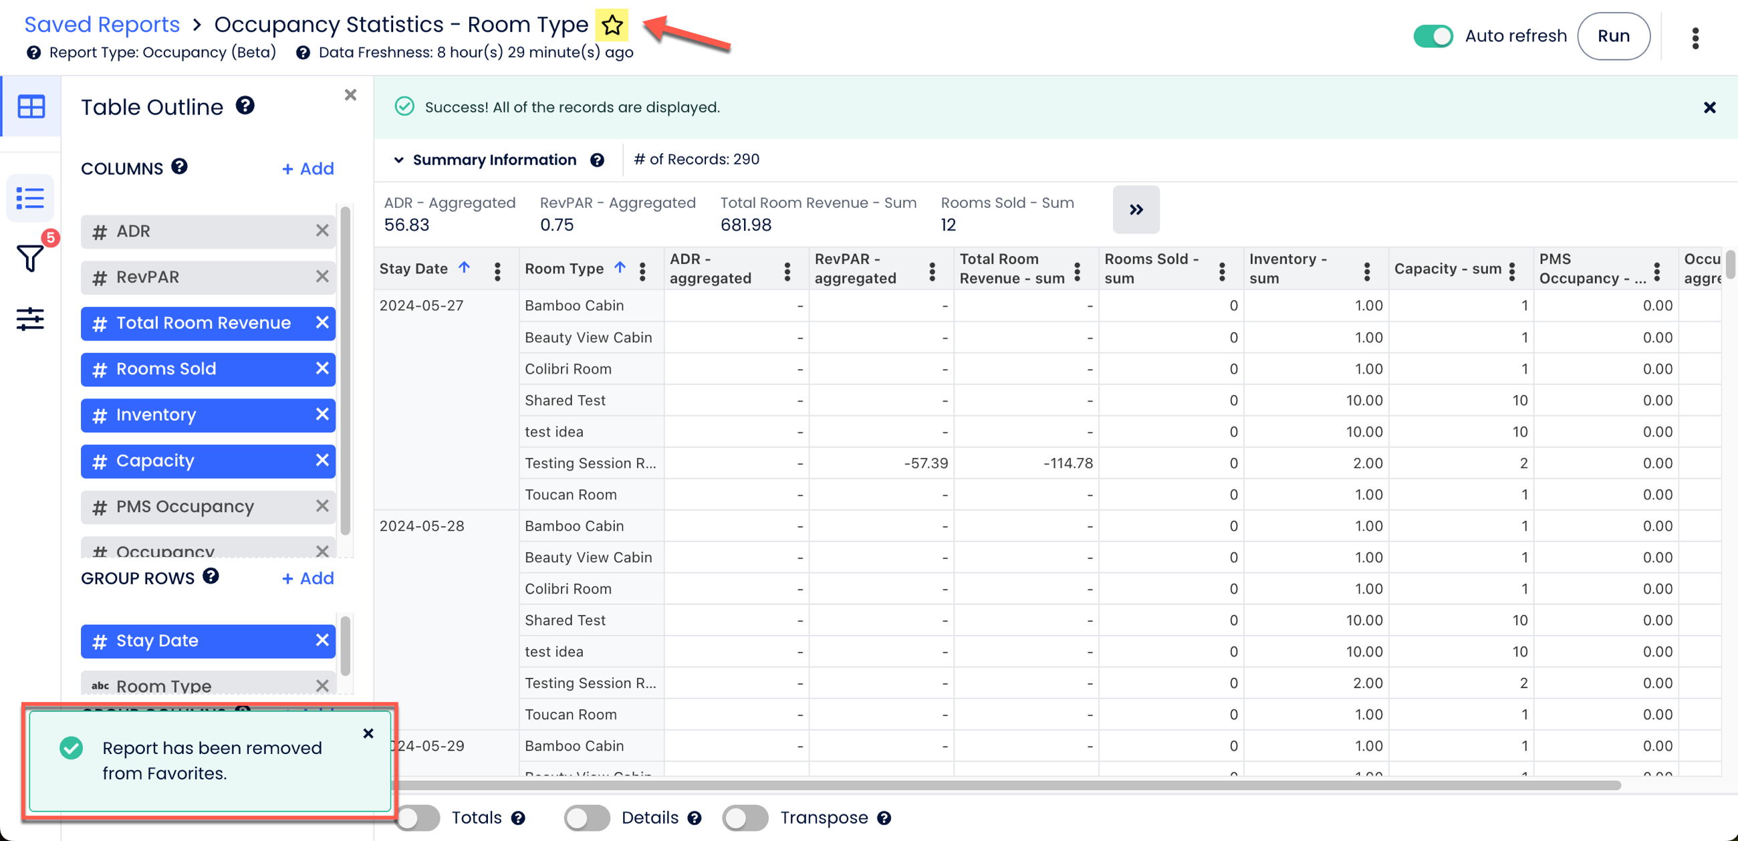This screenshot has width=1738, height=841.
Task: Open the table layout grid icon in sidebar
Action: (30, 107)
